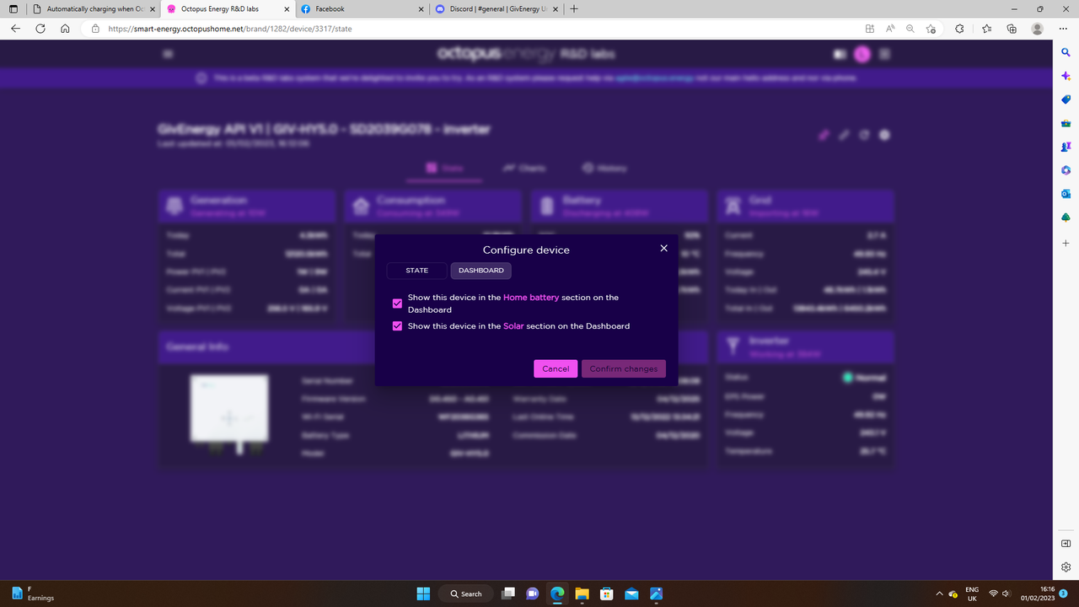The image size is (1079, 607).
Task: Uncheck the Solar section checkbox
Action: coord(398,326)
